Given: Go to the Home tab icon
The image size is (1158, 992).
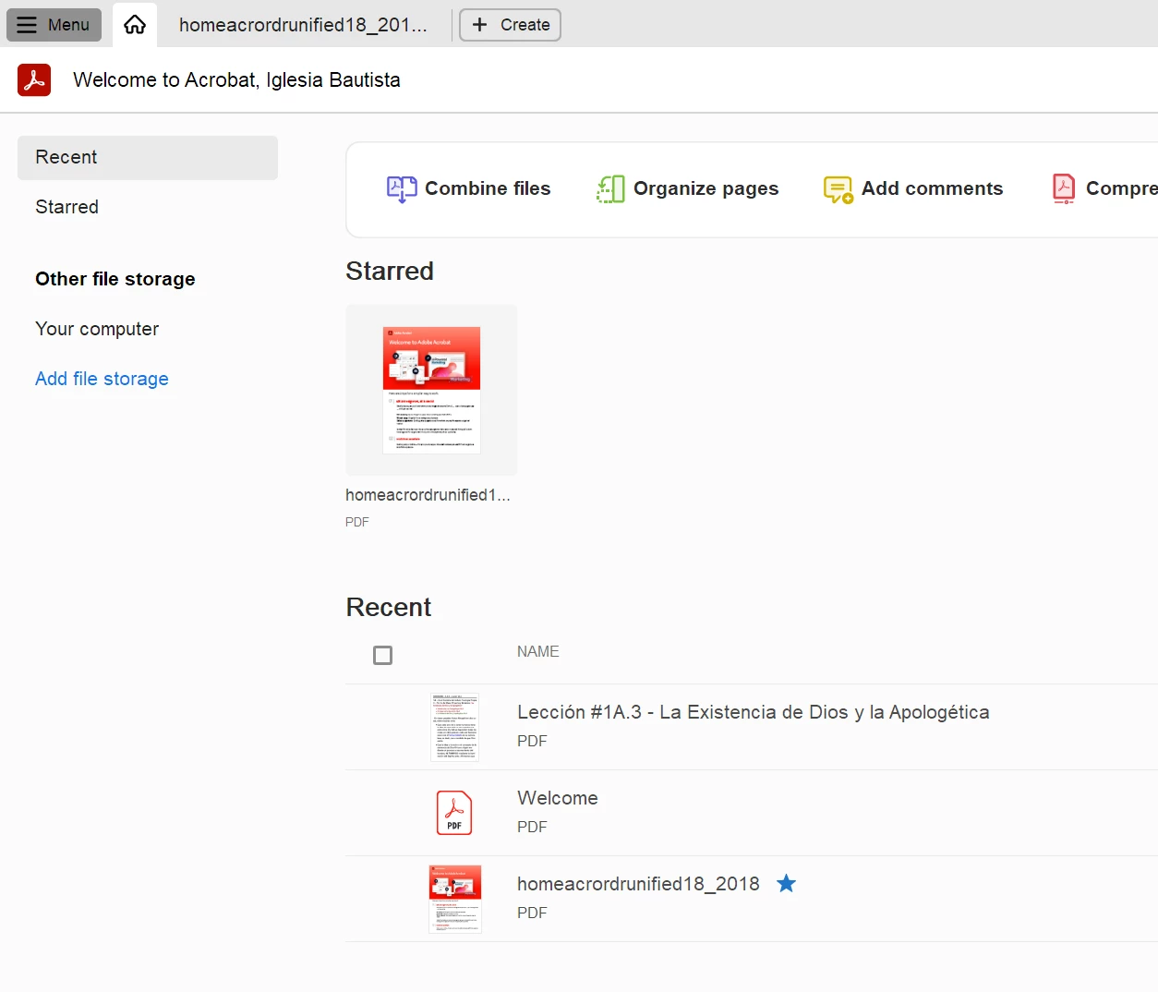Looking at the screenshot, I should pyautogui.click(x=135, y=25).
